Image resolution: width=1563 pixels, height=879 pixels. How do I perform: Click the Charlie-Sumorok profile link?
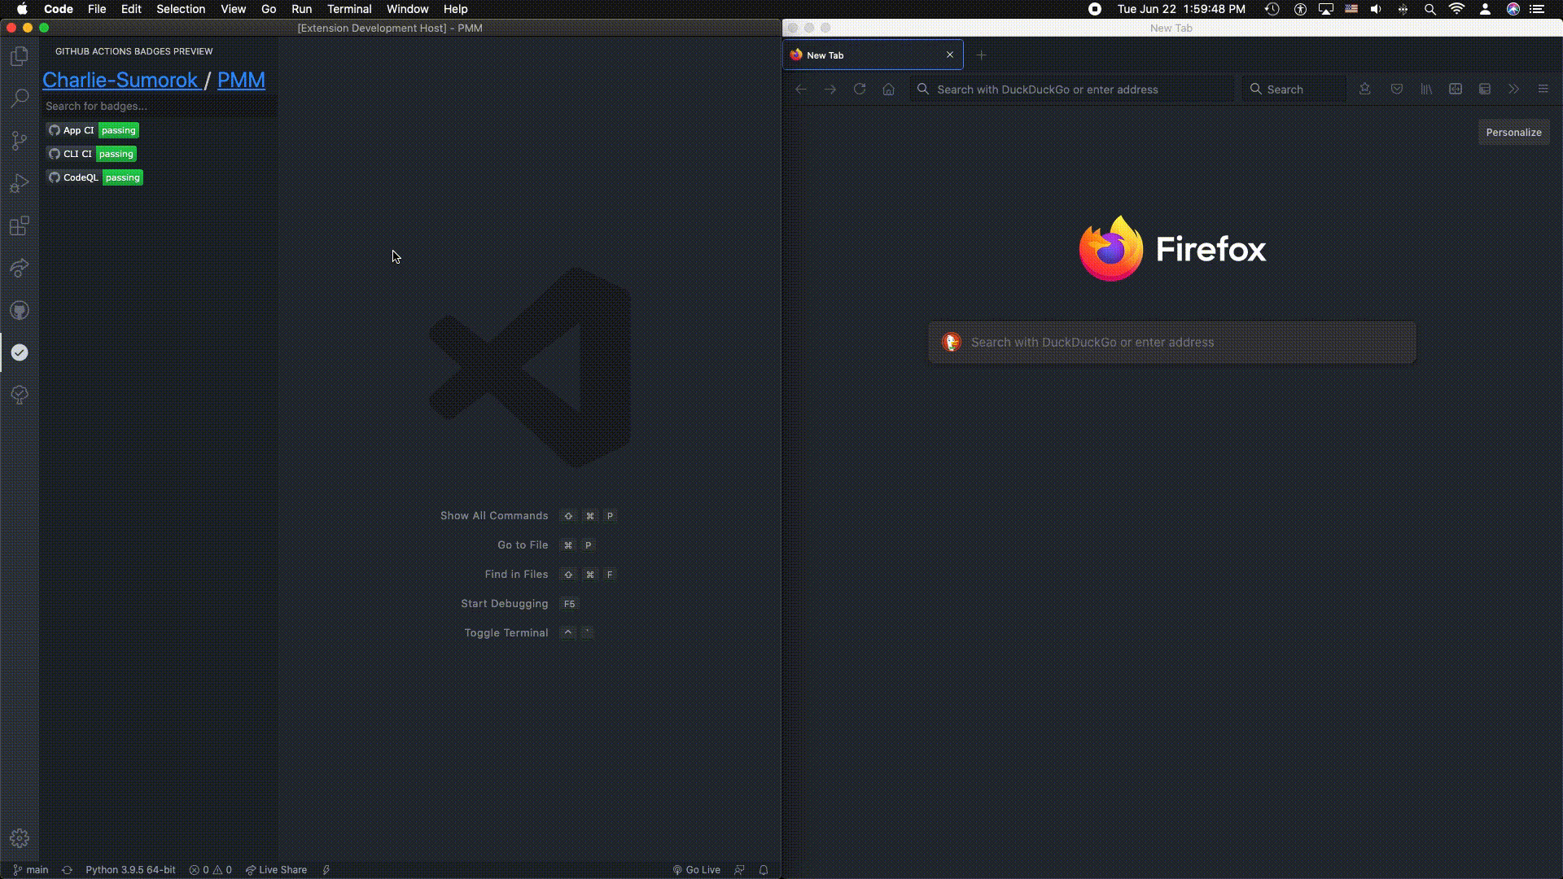click(x=120, y=80)
